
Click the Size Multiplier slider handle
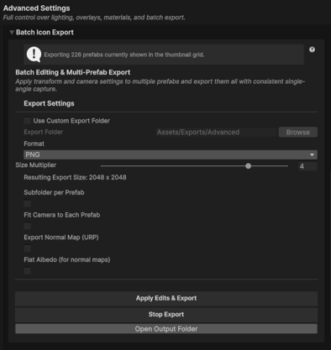coord(248,166)
